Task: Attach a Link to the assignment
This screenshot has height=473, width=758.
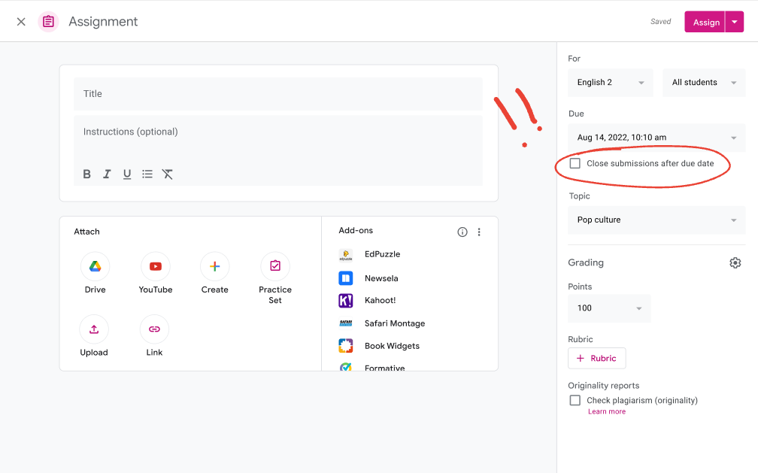Action: 154,329
